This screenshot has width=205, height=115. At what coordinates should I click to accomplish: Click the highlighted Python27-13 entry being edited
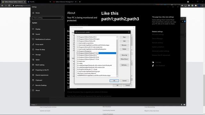[x=96, y=53]
